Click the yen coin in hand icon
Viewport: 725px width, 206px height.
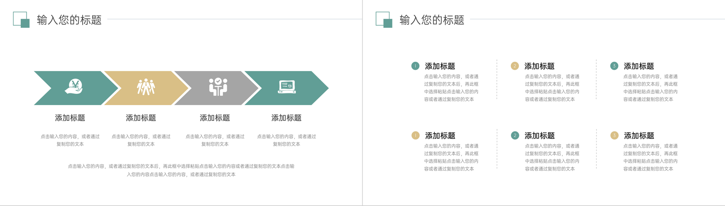tap(74, 87)
